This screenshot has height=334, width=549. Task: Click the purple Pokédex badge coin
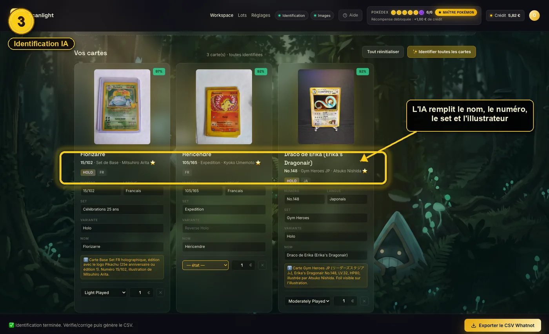point(422,13)
